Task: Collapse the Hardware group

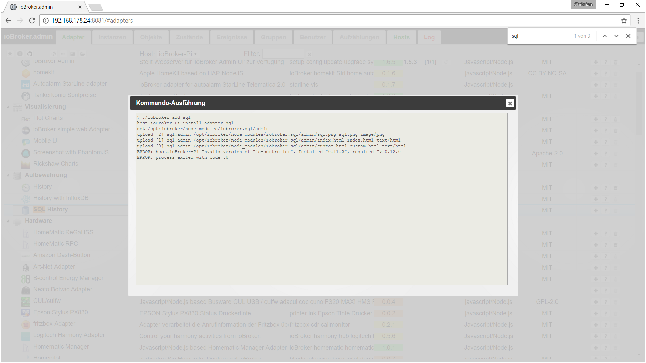Action: click(x=8, y=221)
